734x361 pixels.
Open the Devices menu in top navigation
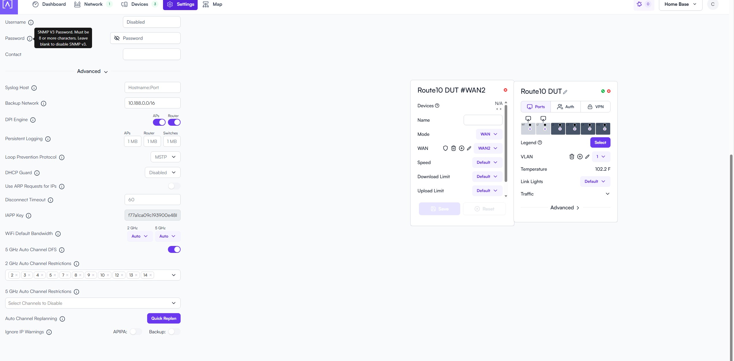pos(139,4)
